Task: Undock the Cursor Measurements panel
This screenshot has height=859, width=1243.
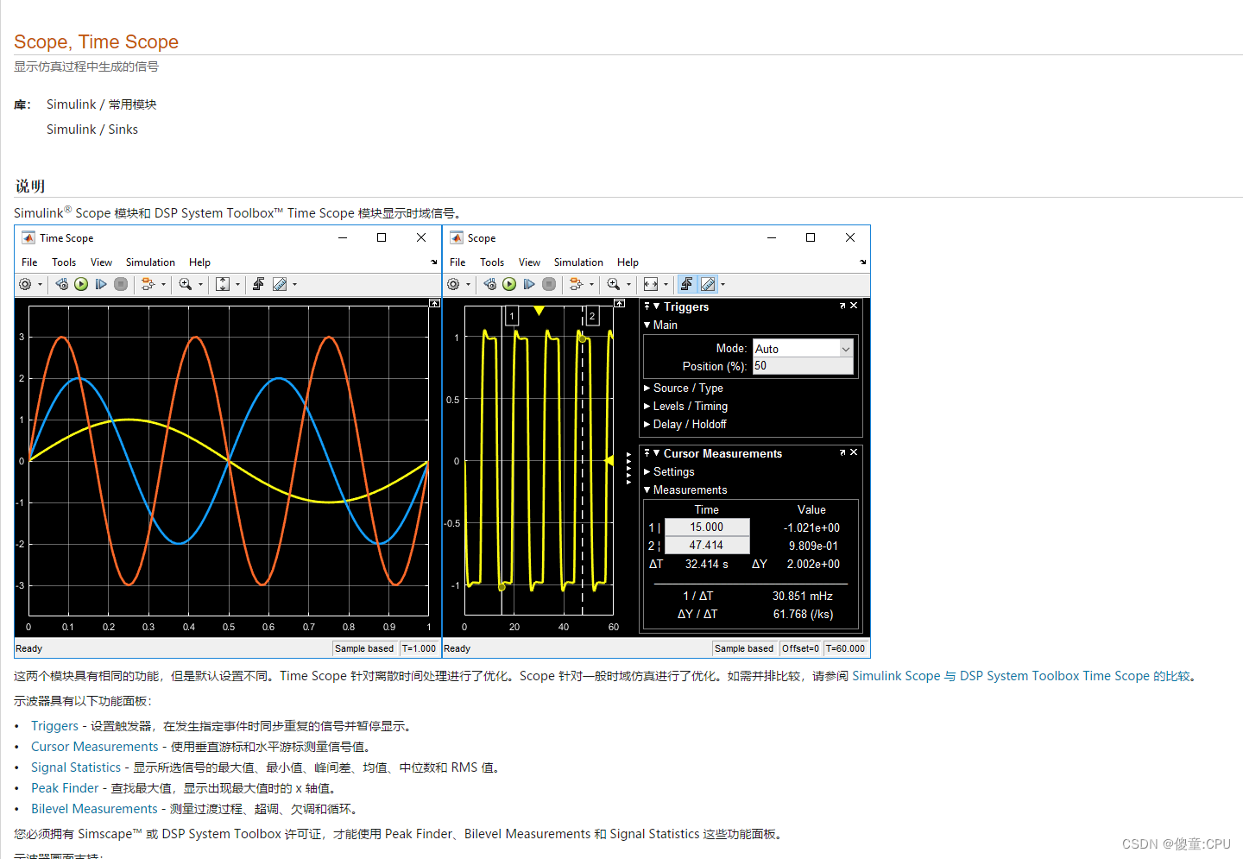Action: coord(842,452)
